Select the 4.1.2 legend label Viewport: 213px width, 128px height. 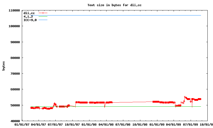28,17
